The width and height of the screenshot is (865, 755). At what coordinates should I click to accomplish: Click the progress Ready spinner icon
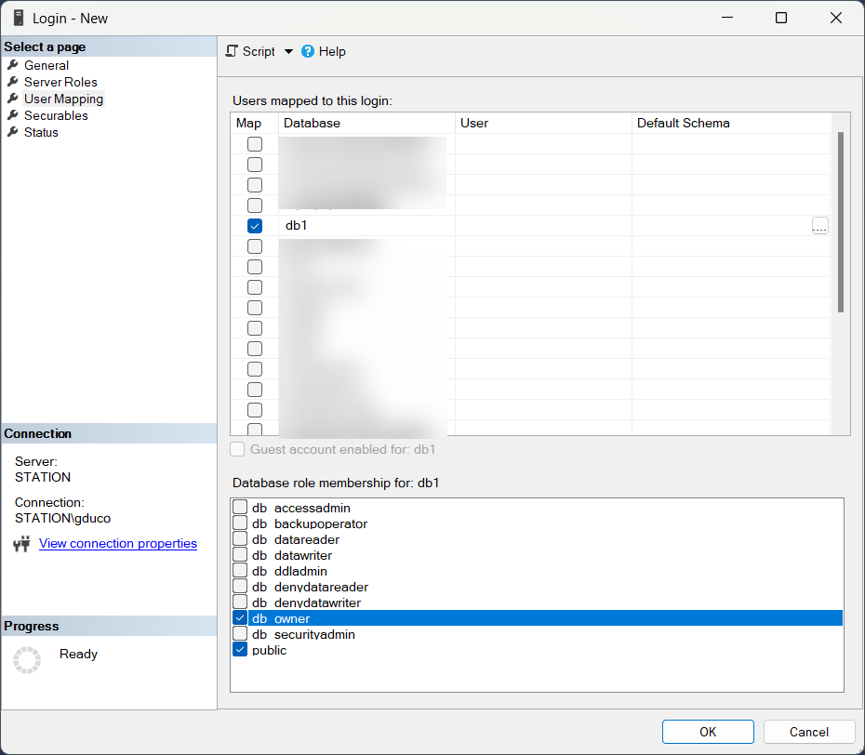[27, 660]
